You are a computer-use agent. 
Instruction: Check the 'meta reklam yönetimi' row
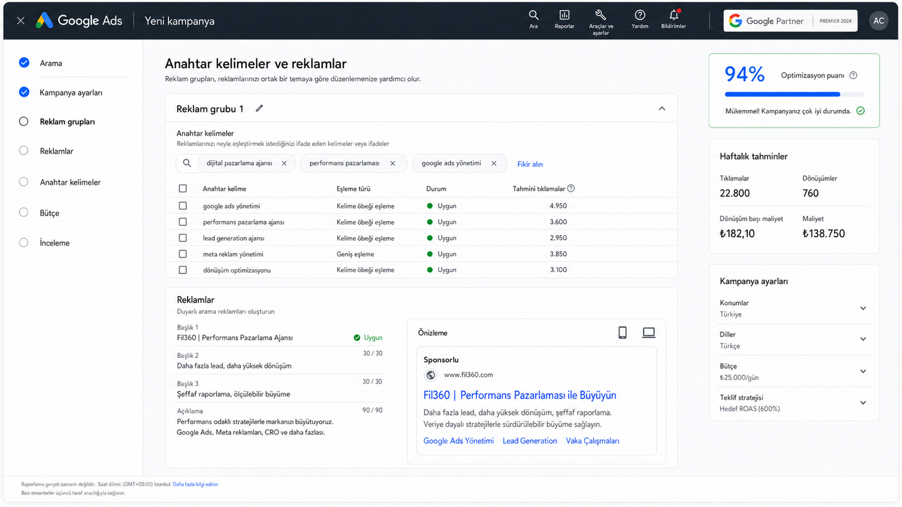(x=183, y=254)
